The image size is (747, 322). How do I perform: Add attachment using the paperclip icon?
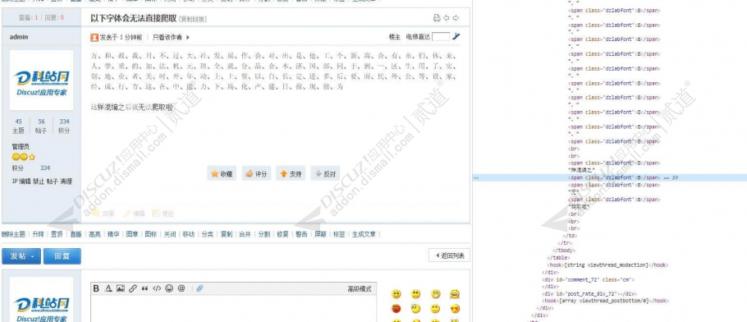click(199, 288)
